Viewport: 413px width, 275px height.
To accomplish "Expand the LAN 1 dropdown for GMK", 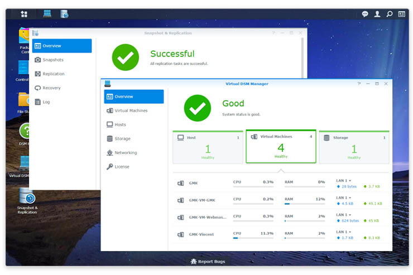I will (x=344, y=181).
